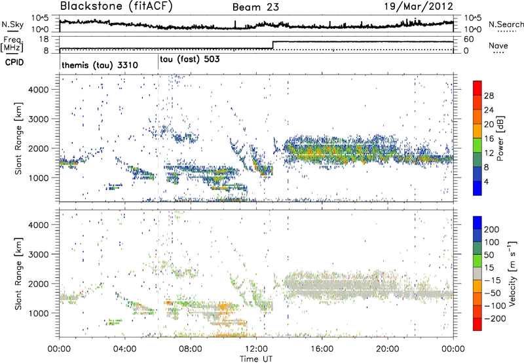Image resolution: width=524 pixels, height=363 pixels.
Task: Click the "18" frequency axis tick label
Action: click(x=43, y=39)
